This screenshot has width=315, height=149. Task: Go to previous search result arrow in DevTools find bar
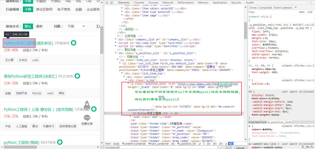coord(227,147)
